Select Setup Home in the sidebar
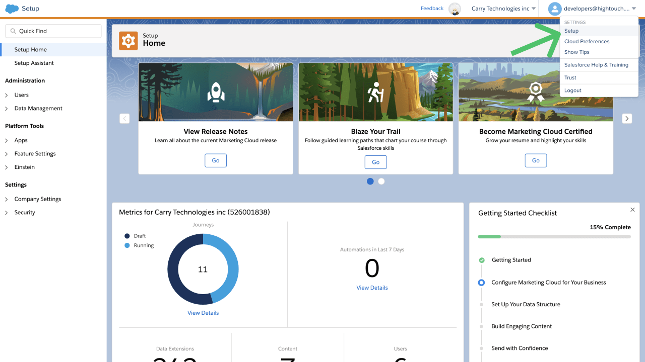 click(x=53, y=50)
